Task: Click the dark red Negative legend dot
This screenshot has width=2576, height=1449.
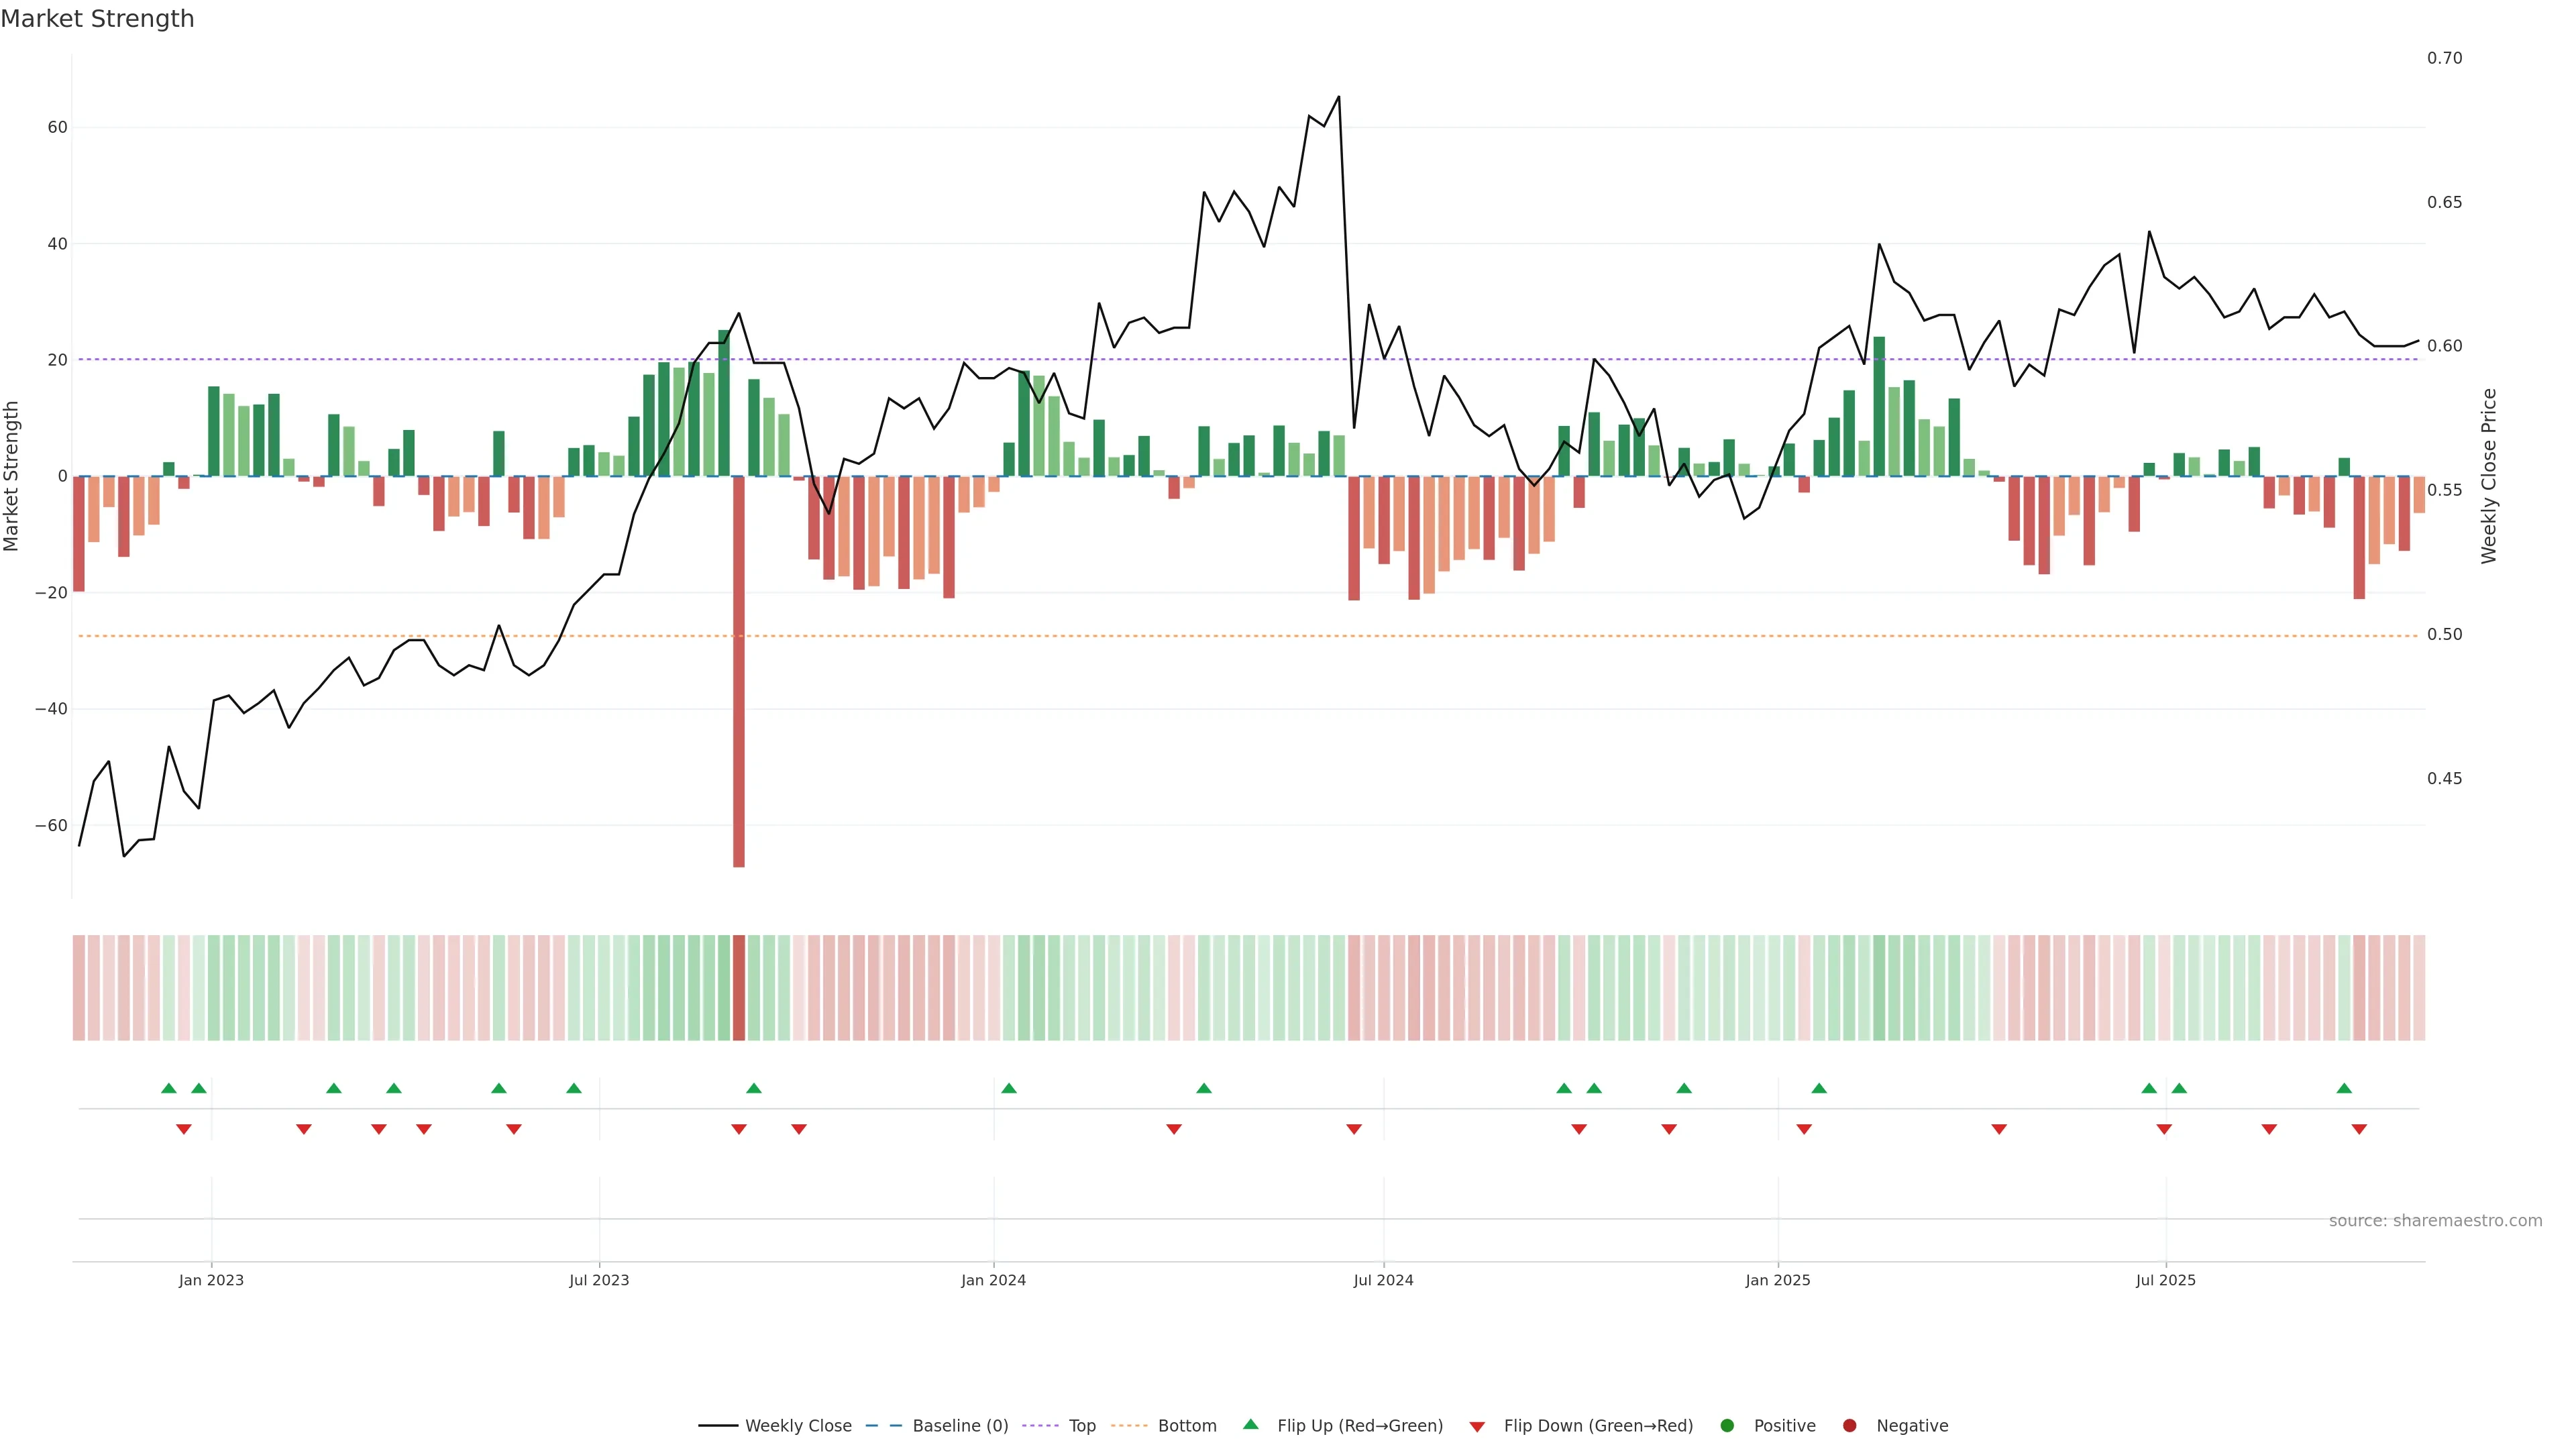Action: (1849, 1426)
